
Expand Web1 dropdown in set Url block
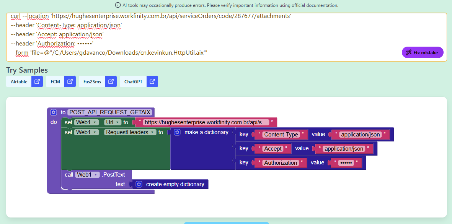tap(95, 123)
